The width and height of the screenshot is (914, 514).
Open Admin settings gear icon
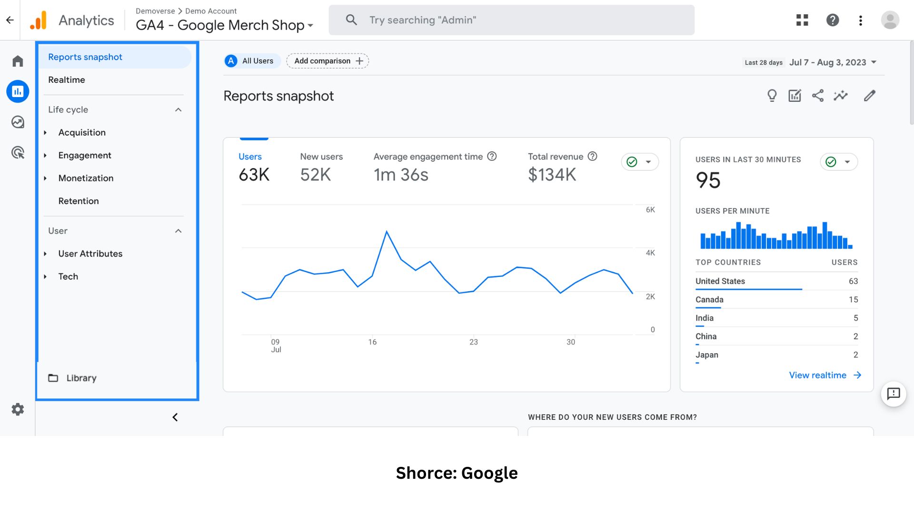[x=18, y=409]
